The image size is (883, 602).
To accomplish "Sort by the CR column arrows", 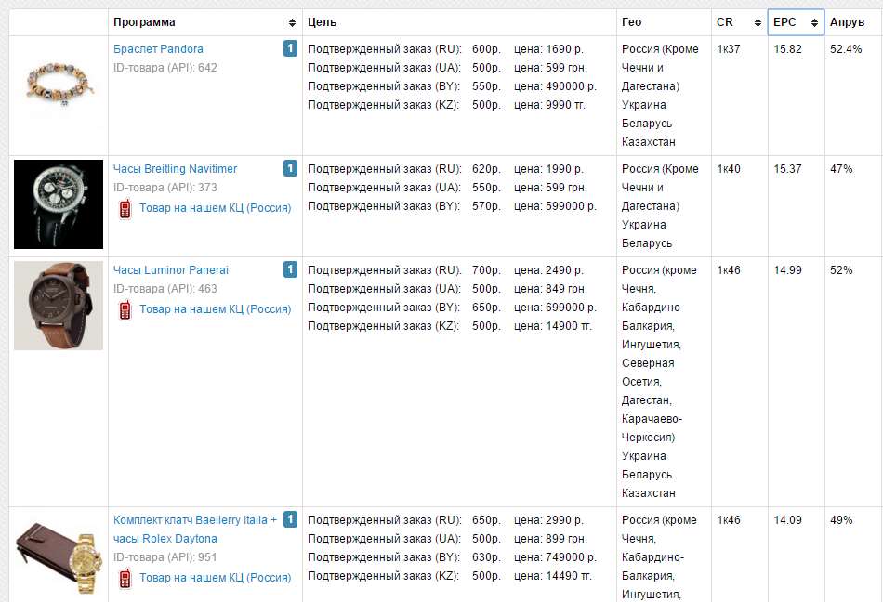I will (x=758, y=22).
